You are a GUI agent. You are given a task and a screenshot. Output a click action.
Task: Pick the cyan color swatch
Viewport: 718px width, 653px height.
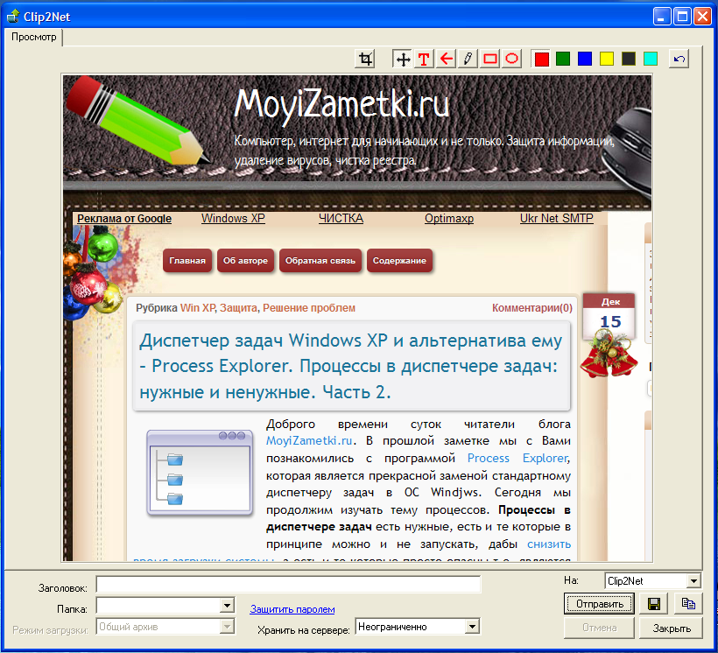point(651,59)
